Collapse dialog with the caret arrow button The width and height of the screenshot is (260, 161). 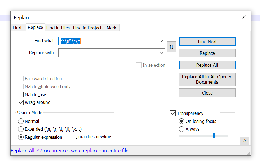click(x=245, y=141)
